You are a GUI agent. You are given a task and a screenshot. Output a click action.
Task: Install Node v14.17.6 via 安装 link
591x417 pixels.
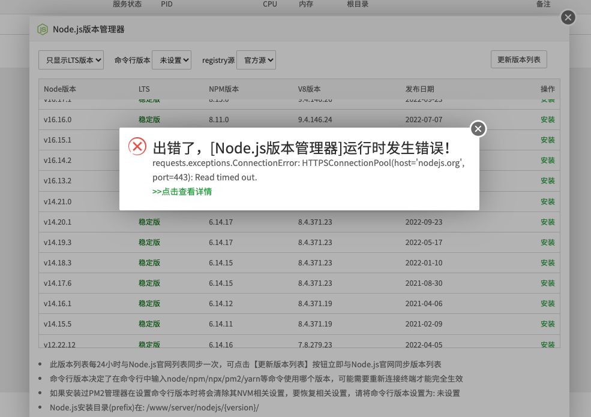click(548, 283)
